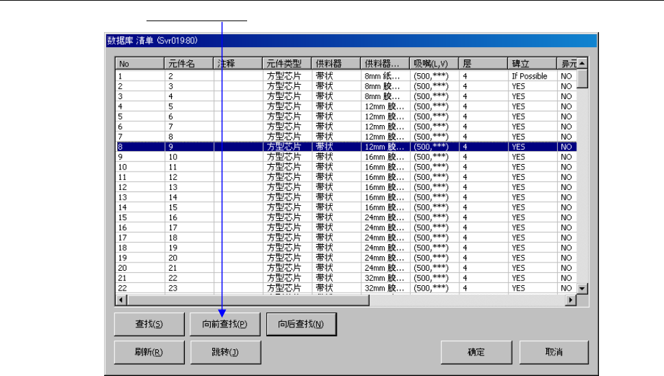Select row No 10 in the list

(x=346, y=167)
